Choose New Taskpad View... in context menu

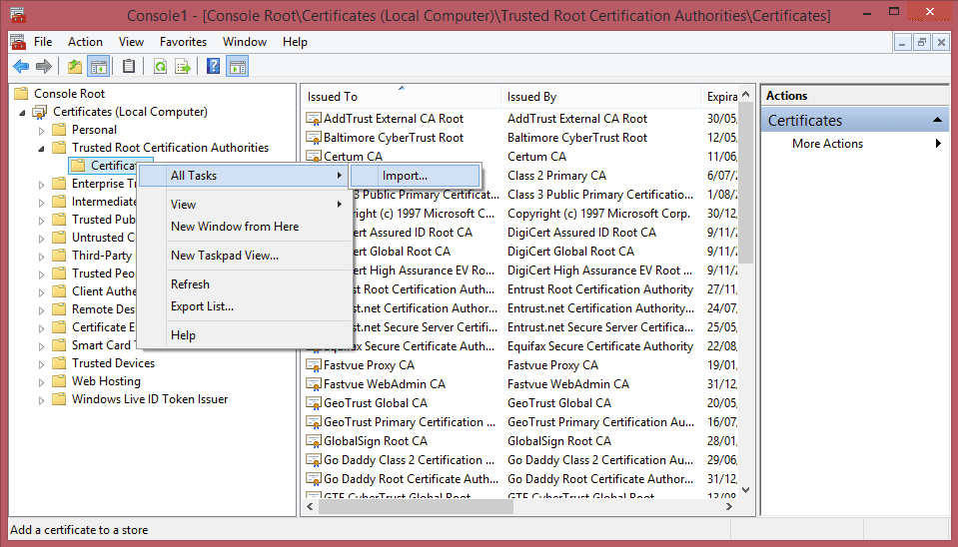245,256
